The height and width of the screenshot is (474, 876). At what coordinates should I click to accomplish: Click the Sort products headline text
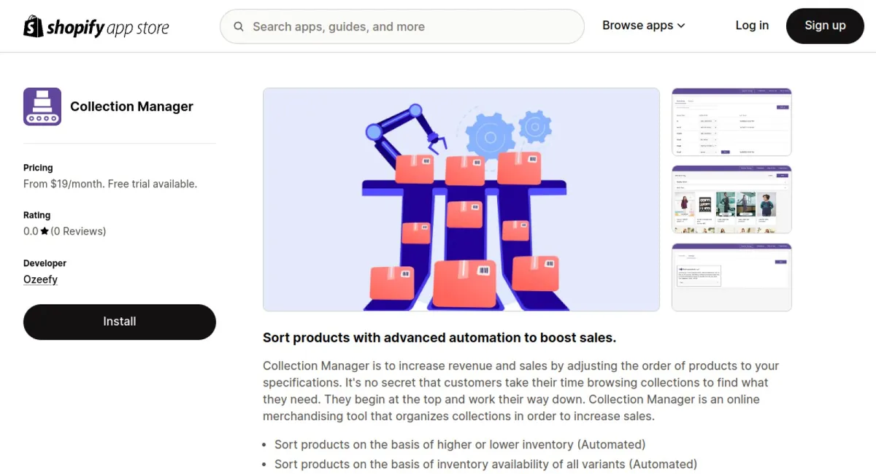click(x=439, y=338)
